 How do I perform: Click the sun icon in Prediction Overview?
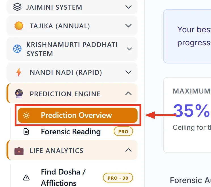coord(26,115)
